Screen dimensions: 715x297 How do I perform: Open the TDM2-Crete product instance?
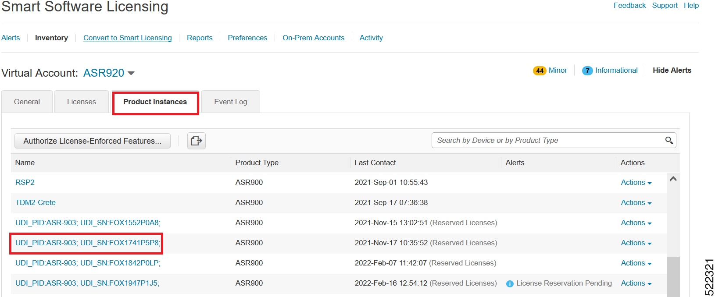click(36, 203)
